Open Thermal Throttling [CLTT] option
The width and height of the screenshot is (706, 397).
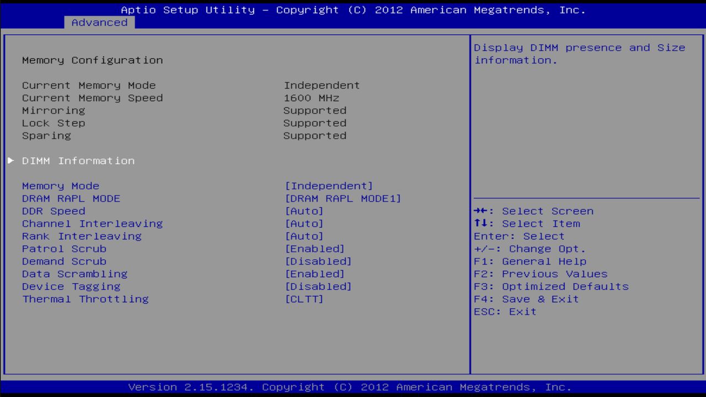pos(304,299)
